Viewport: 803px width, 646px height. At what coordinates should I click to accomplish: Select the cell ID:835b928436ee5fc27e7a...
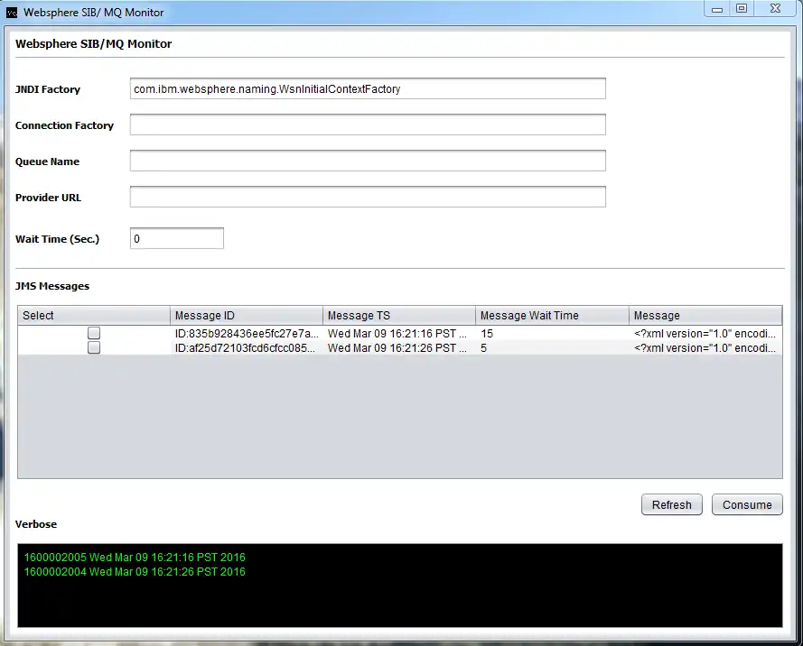(x=247, y=334)
